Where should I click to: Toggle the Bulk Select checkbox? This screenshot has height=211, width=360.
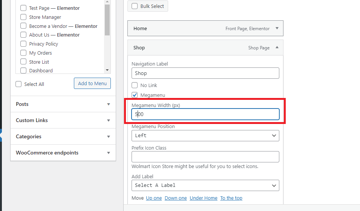point(135,6)
